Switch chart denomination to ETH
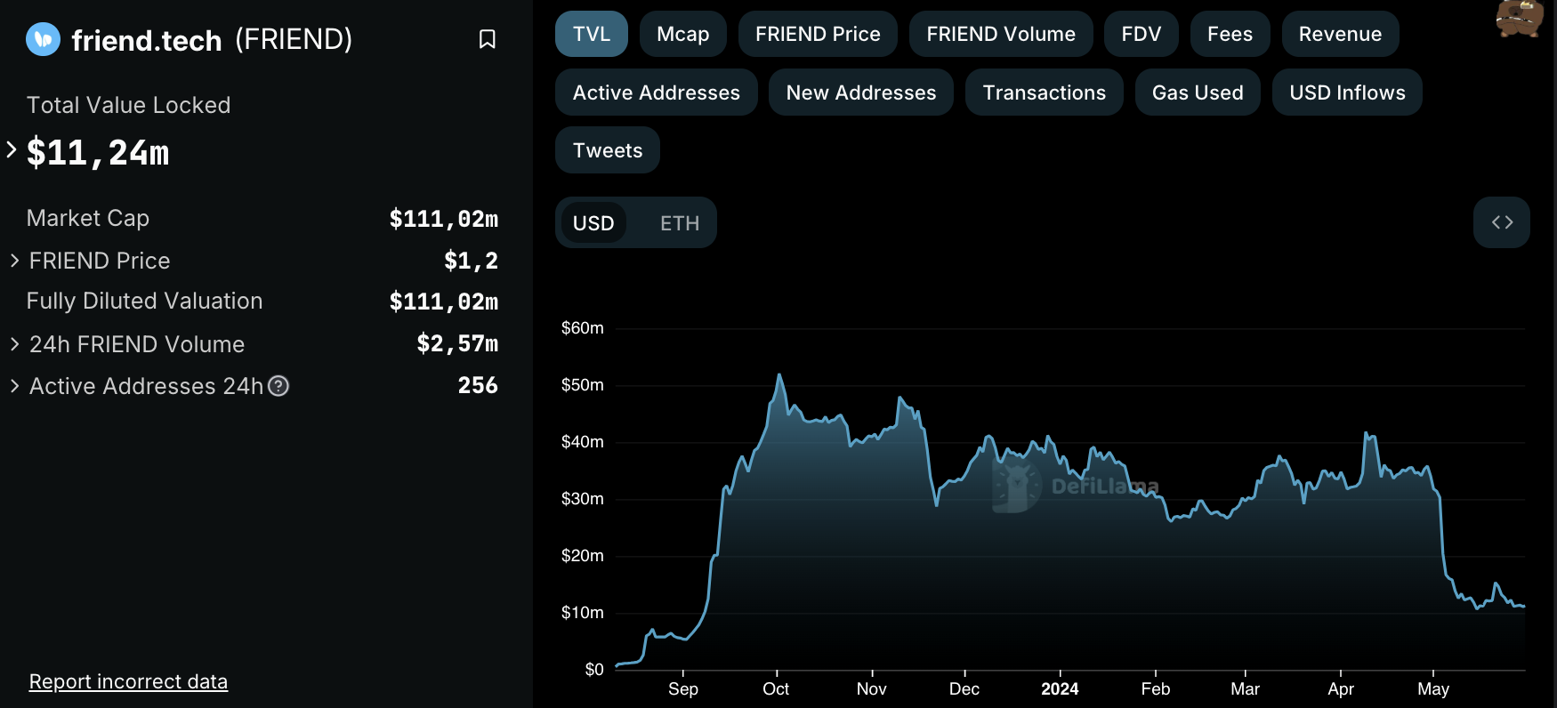The height and width of the screenshot is (708, 1557). pyautogui.click(x=679, y=223)
